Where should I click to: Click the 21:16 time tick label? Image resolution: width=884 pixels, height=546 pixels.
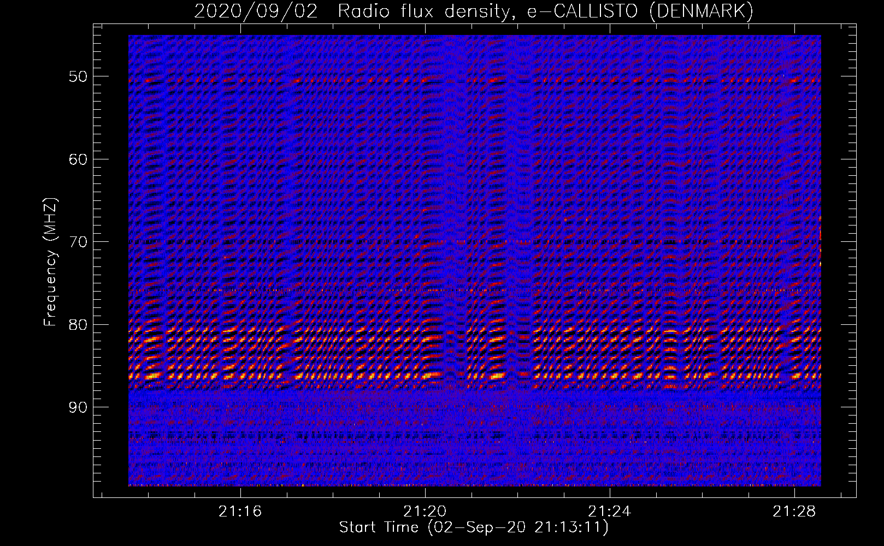[240, 511]
